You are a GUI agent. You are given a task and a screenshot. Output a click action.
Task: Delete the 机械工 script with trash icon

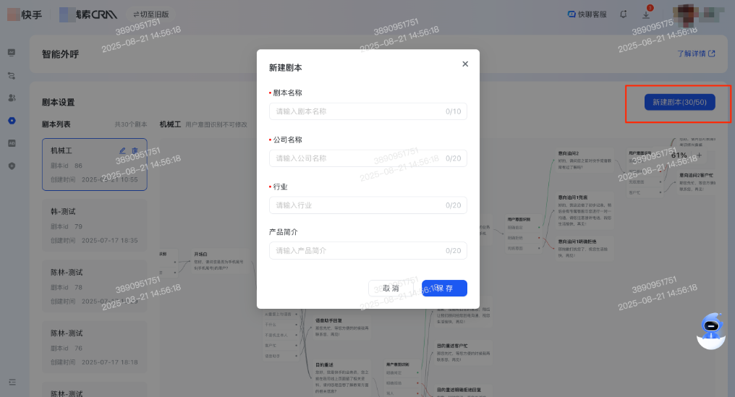[x=135, y=150]
